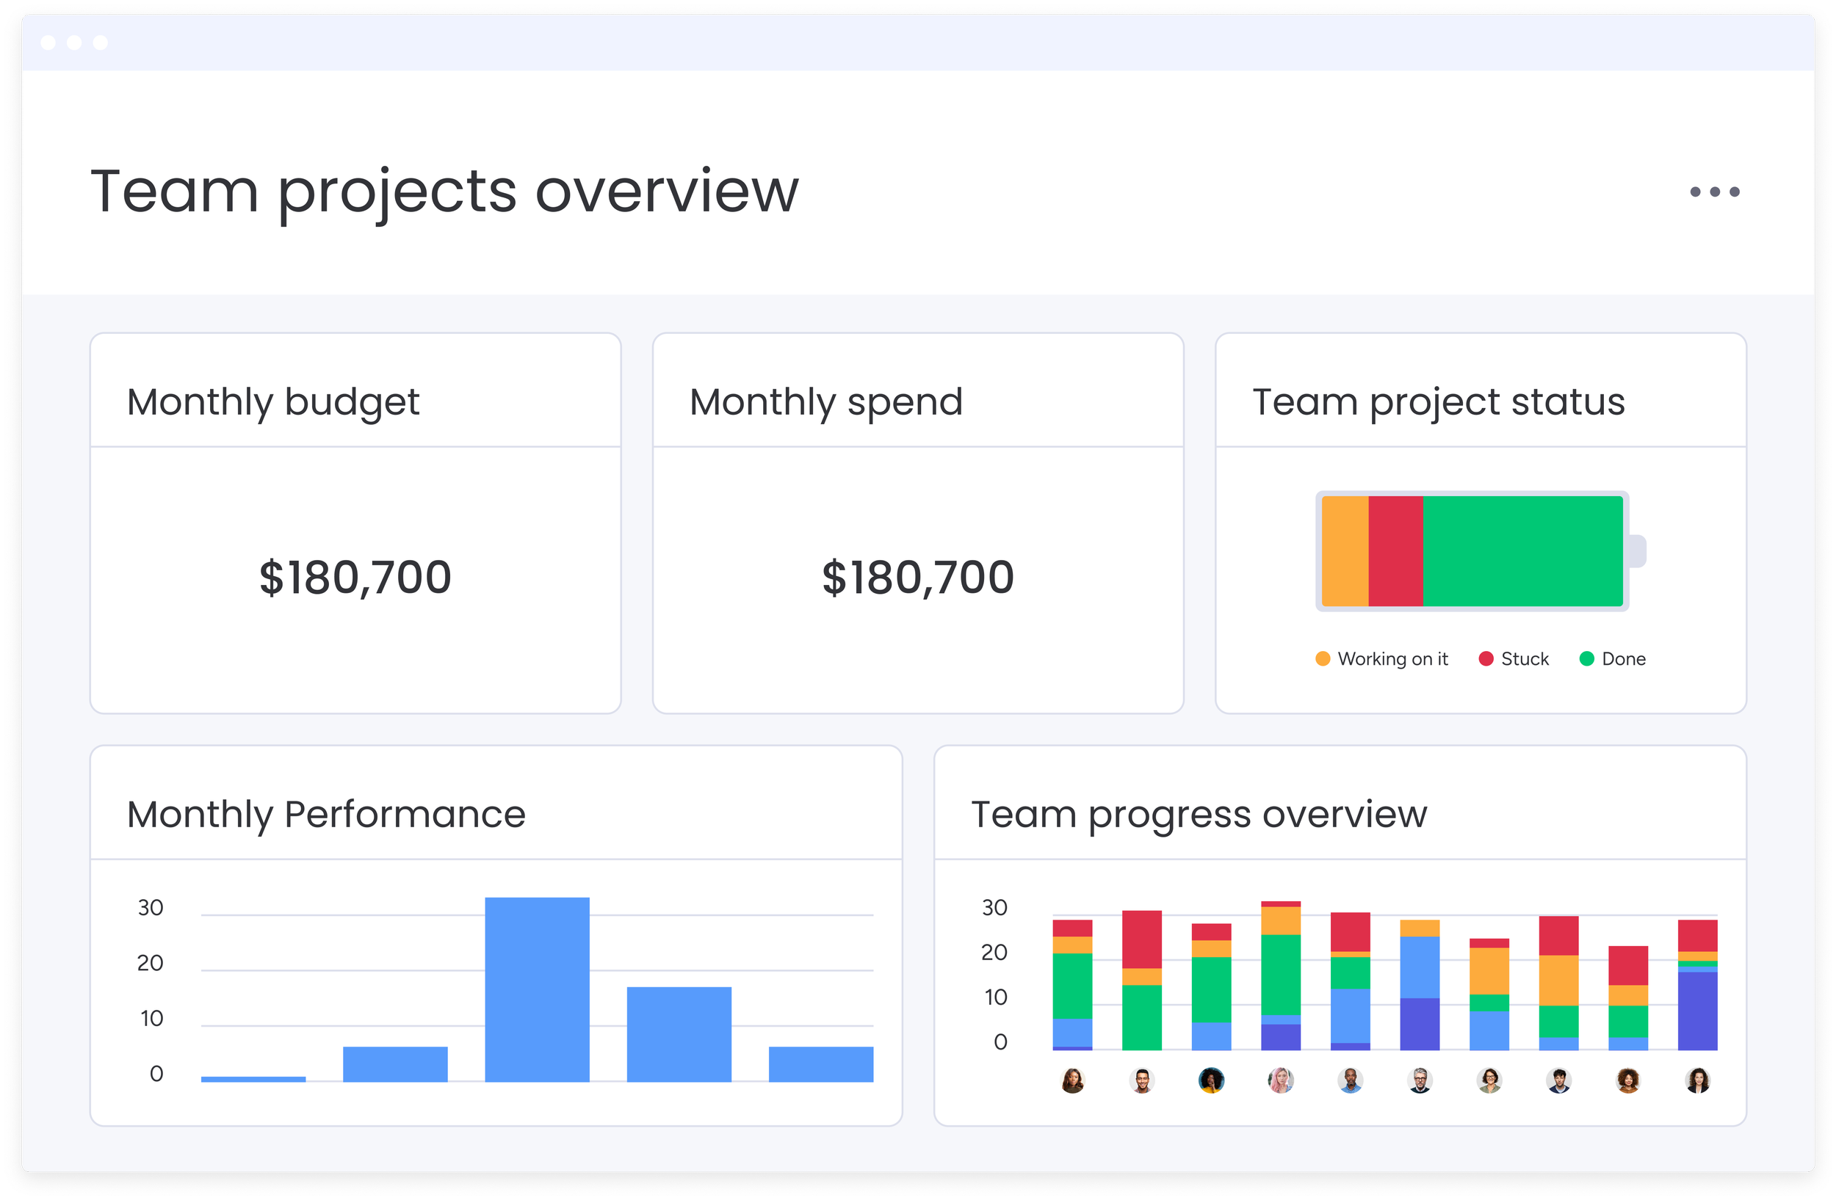Click the green Done battery segment
1836x1200 pixels.
click(1522, 551)
